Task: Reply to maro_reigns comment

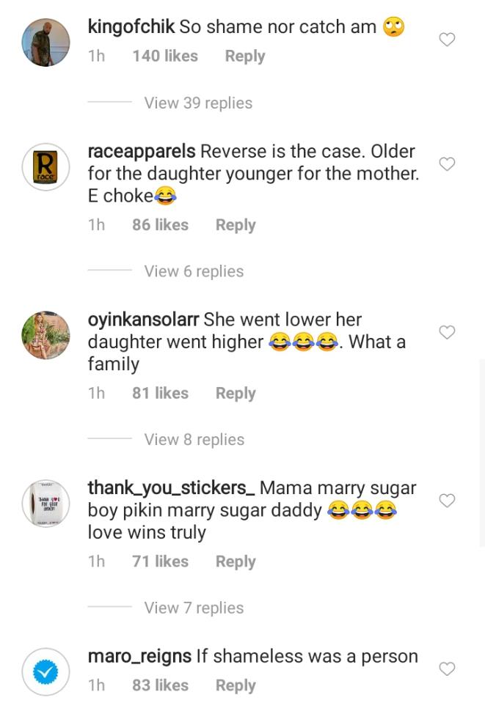Action: pos(236,685)
